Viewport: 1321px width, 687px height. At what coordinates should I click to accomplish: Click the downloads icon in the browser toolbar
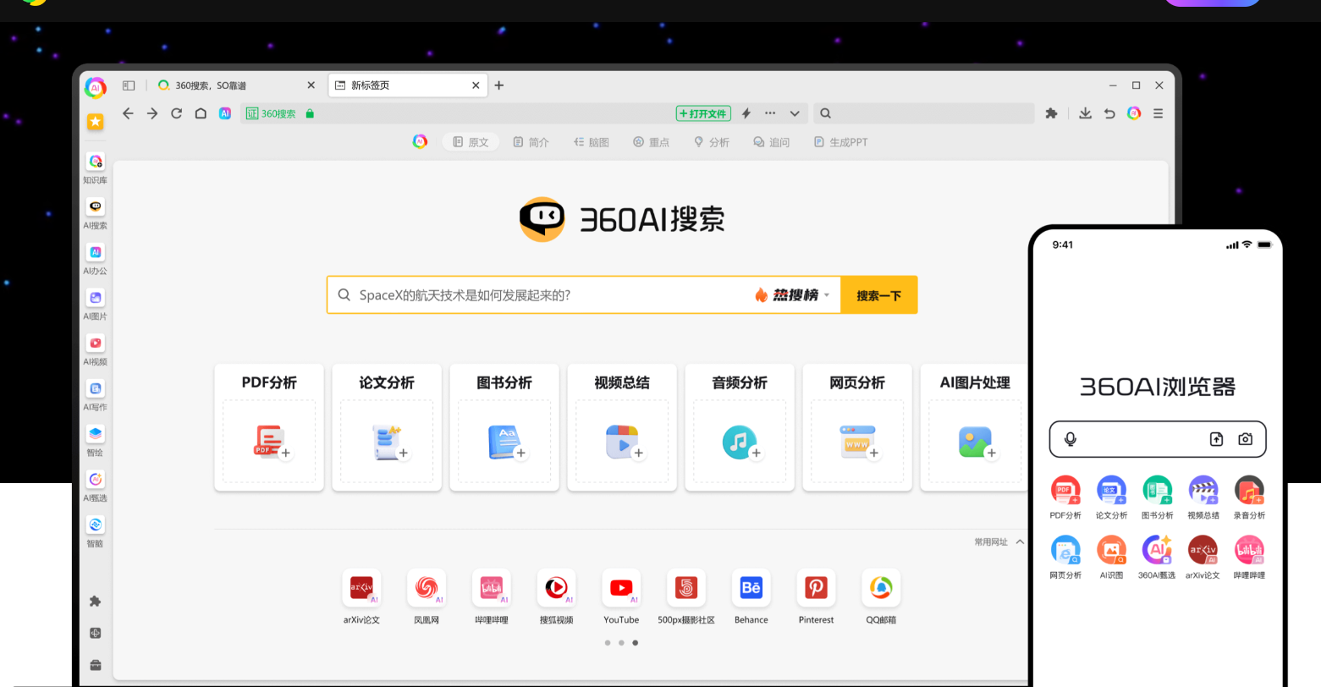(x=1085, y=113)
